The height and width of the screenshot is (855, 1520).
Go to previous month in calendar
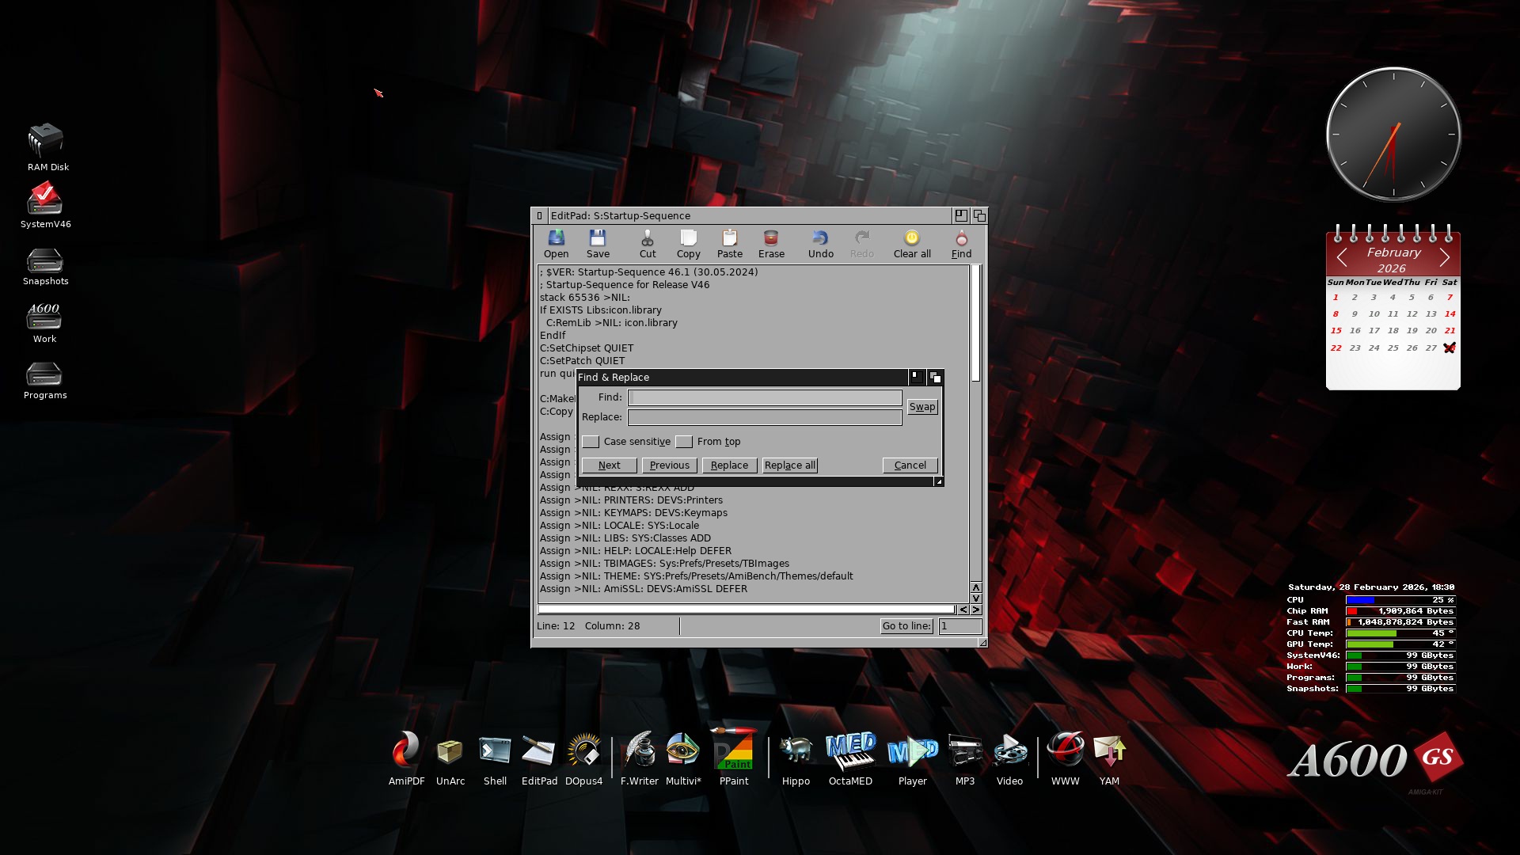(x=1342, y=257)
